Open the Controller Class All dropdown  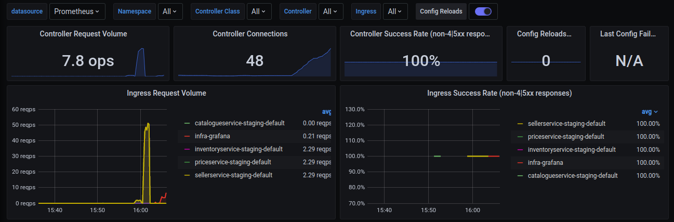259,11
